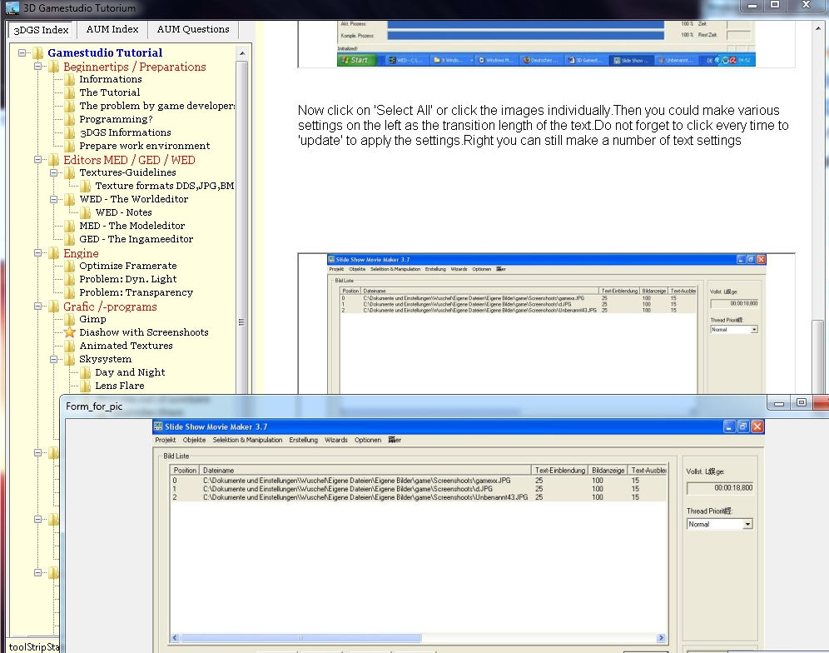Open the Optimize Framerate topic
The width and height of the screenshot is (829, 653).
[128, 266]
